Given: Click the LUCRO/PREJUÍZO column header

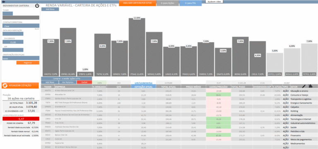Looking at the screenshot, I should tap(219, 87).
